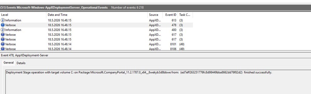
Task: Click the Verbose icon on event 478 row
Action: 3,25
